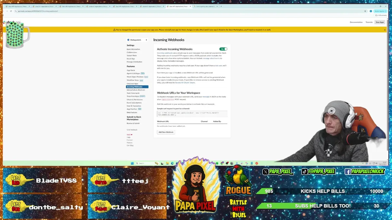Open Interactivity & Shortcuts page
The image size is (392, 220).
click(136, 90)
